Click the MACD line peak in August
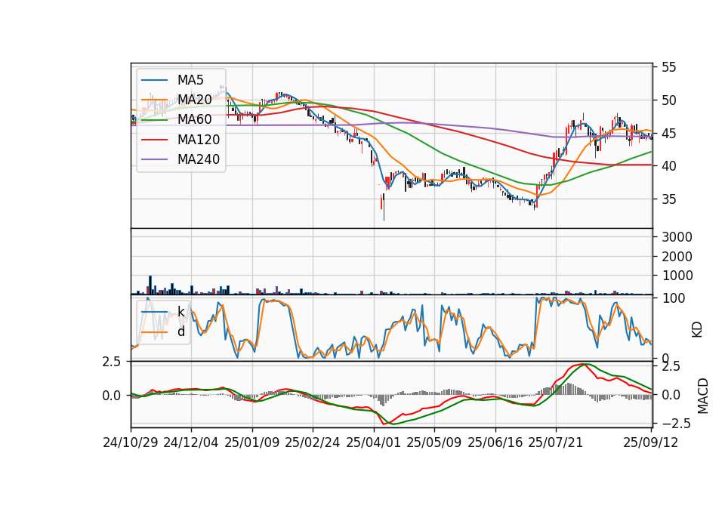This screenshot has width=725, height=521. 584,365
